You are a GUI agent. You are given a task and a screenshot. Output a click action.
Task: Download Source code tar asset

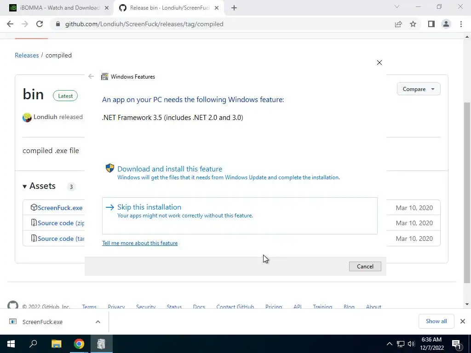click(x=61, y=239)
